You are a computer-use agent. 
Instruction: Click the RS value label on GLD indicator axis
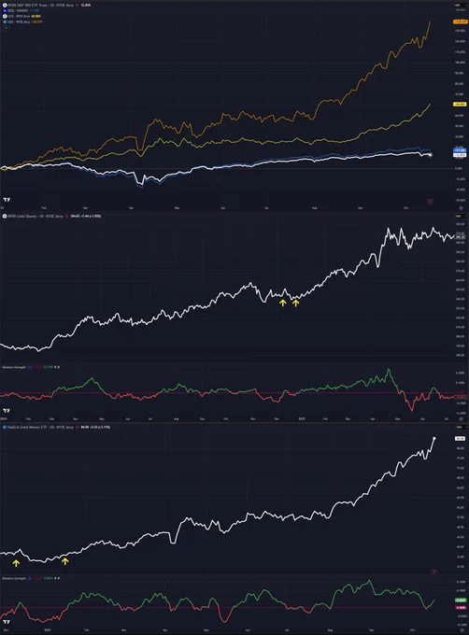(x=461, y=397)
